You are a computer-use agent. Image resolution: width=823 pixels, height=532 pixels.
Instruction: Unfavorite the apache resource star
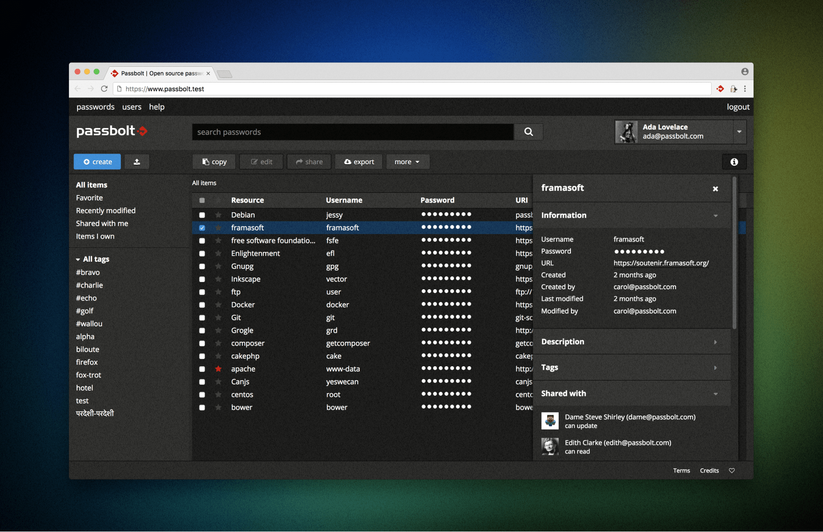coord(218,369)
